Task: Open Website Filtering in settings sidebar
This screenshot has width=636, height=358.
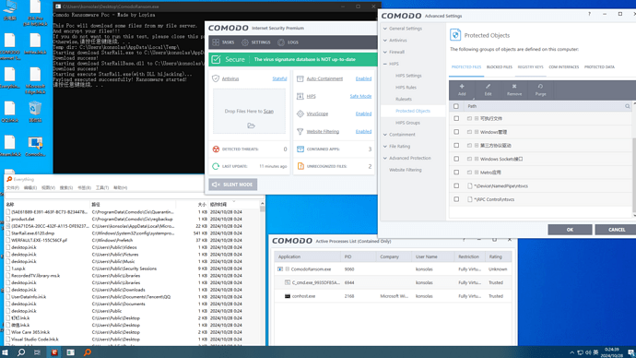Action: (406, 170)
